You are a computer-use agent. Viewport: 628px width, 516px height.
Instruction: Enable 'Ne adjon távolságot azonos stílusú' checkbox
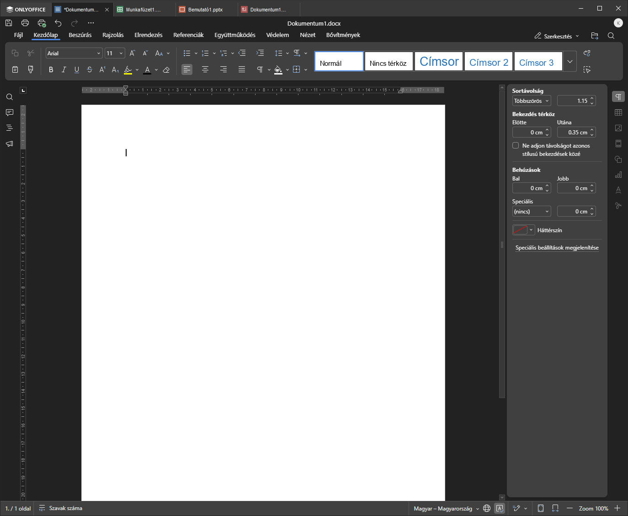point(516,145)
